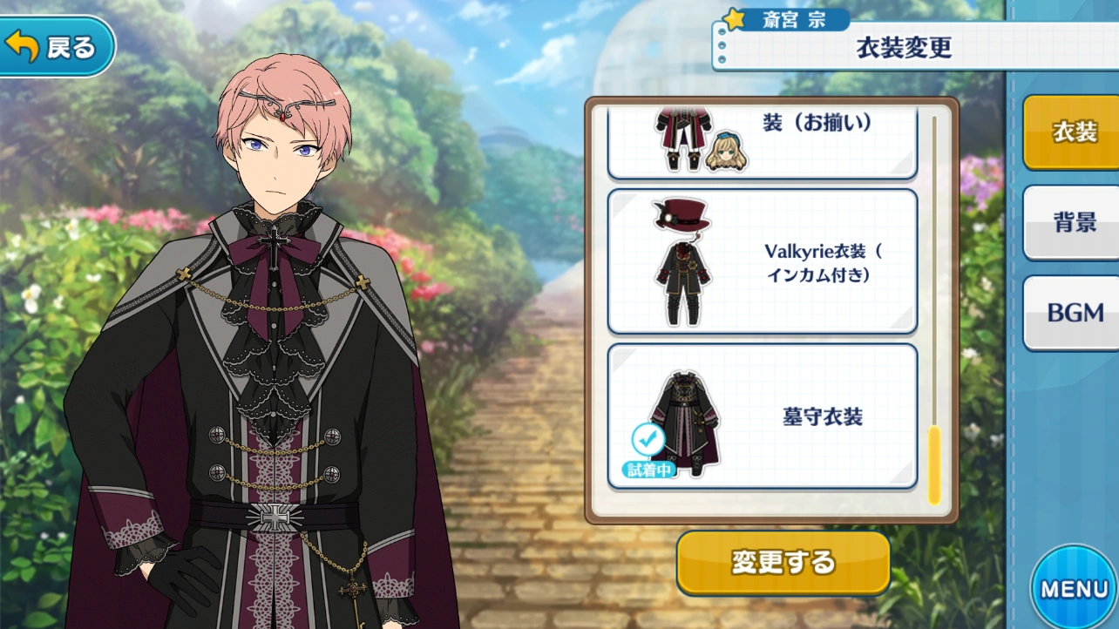Switch to the 衣装 tab

point(1073,132)
